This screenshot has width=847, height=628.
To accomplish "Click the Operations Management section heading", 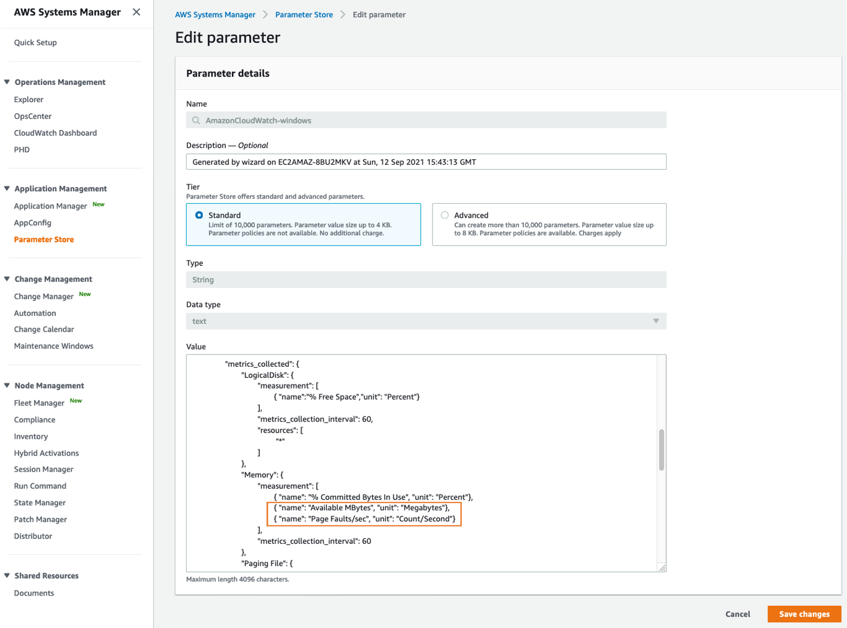I will pos(60,82).
